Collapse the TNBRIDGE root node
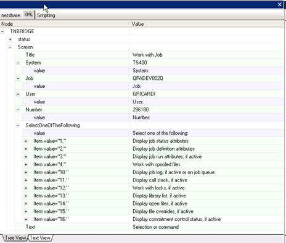 pyautogui.click(x=2, y=31)
